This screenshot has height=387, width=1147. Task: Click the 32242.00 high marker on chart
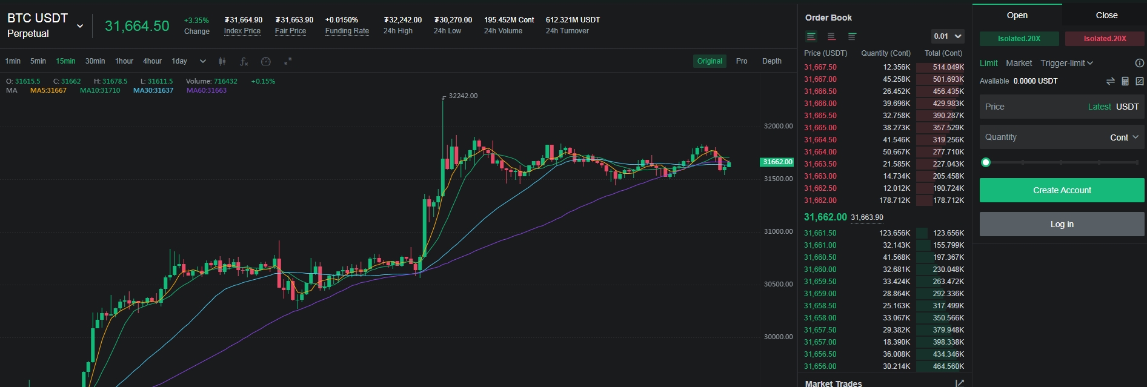(463, 96)
